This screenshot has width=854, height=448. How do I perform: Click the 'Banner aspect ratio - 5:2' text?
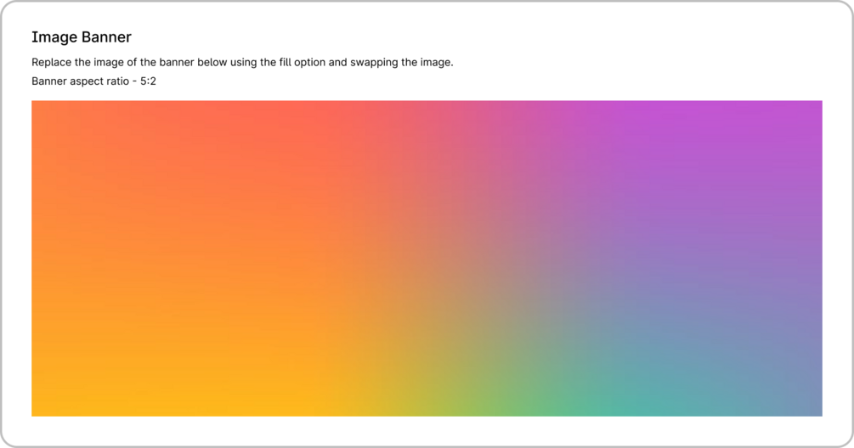coord(93,81)
